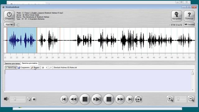The width and height of the screenshot is (199, 112).
Task: Click the wrap icon beside font size
Action: click(50, 68)
